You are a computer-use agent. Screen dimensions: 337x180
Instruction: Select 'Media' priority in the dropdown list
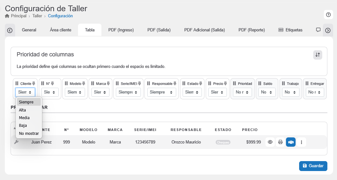pos(24,118)
